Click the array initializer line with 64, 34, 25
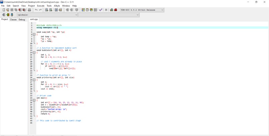This screenshot has width=269, height=136. [62, 102]
